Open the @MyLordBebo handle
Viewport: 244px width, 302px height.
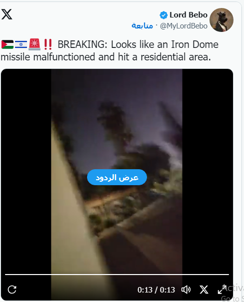[183, 26]
